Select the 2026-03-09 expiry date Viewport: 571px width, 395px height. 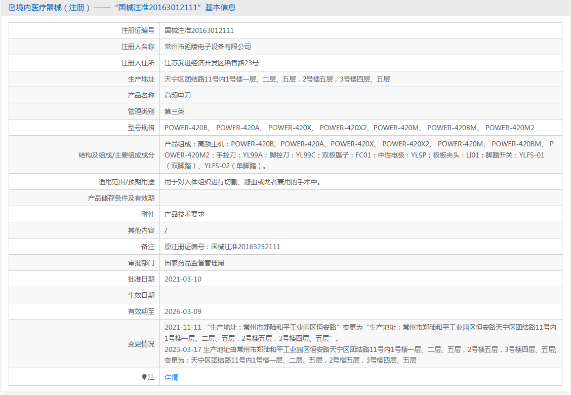tap(183, 311)
